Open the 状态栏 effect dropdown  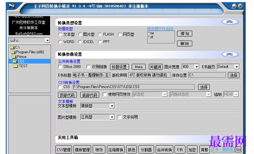[x=165, y=94]
